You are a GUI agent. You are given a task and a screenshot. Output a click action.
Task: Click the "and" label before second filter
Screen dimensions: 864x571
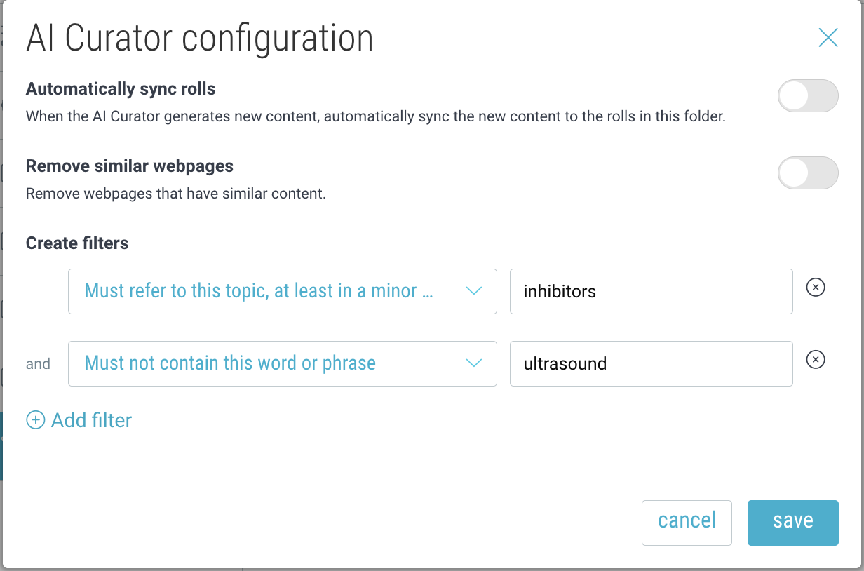click(38, 364)
